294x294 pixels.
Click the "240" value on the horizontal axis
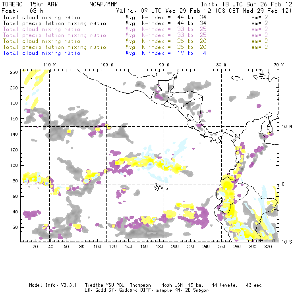(206, 247)
